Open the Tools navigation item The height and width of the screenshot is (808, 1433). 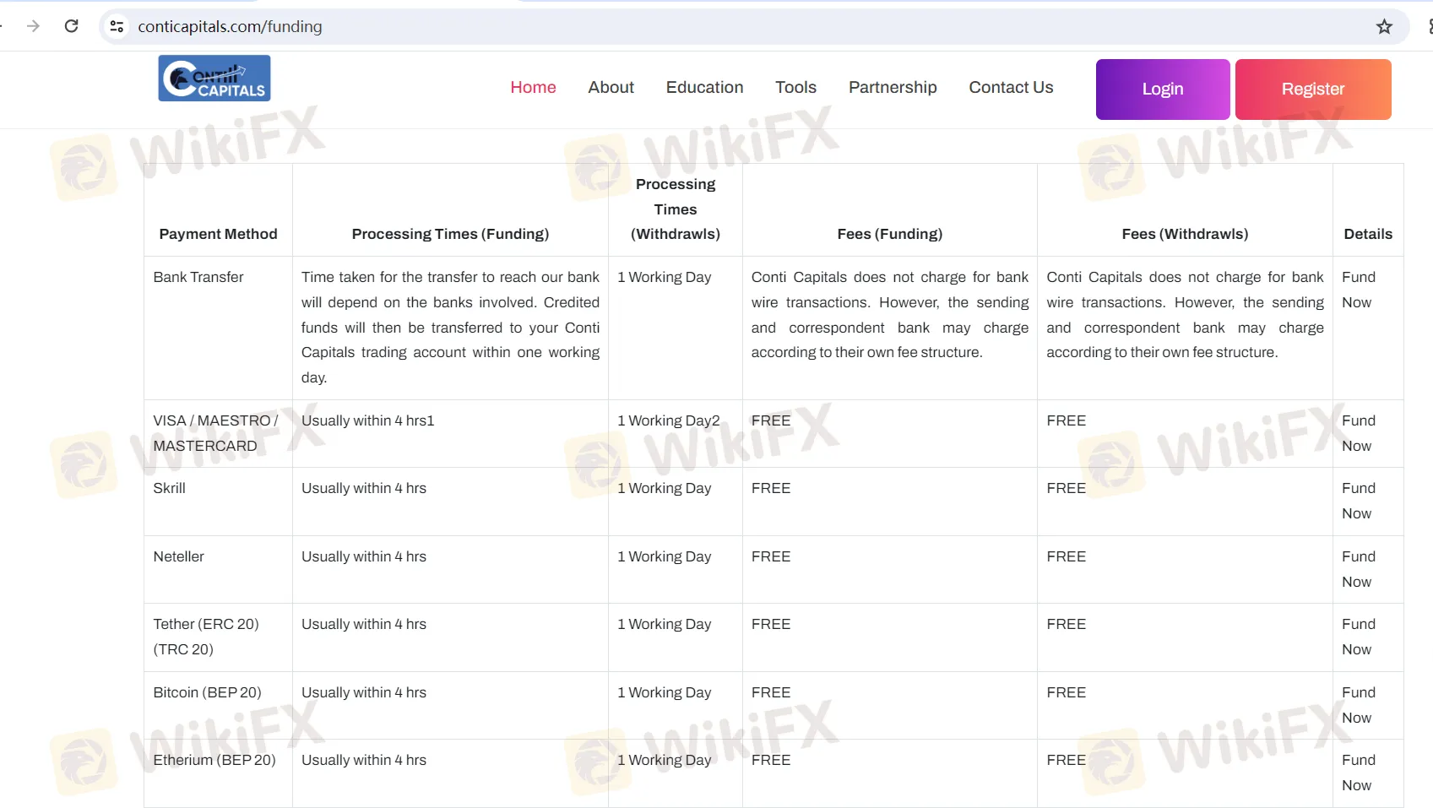click(795, 88)
